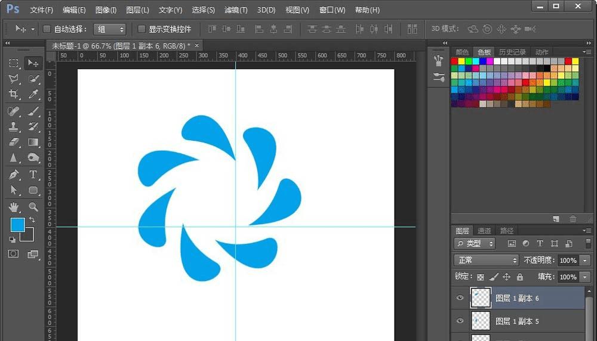Open the 图层(L) menu
The image size is (597, 341).
coord(137,10)
